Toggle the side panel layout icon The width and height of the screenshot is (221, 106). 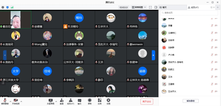point(156,7)
